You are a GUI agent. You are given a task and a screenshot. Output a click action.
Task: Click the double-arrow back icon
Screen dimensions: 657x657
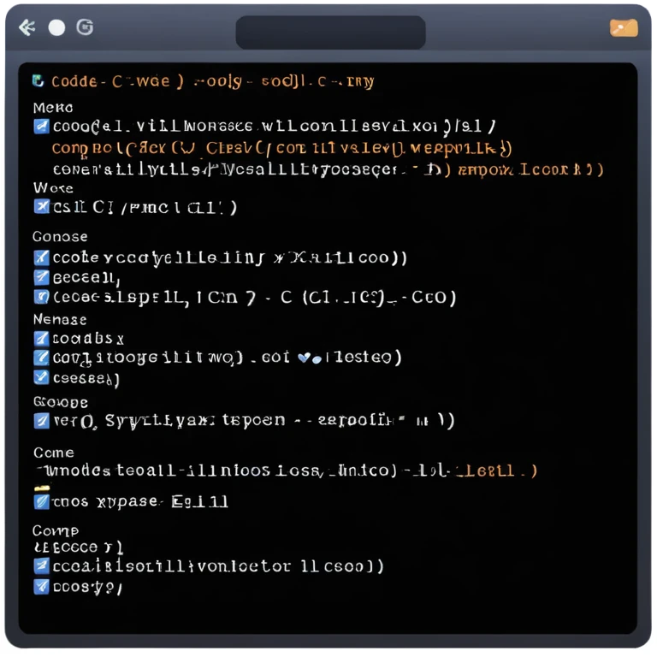[27, 27]
